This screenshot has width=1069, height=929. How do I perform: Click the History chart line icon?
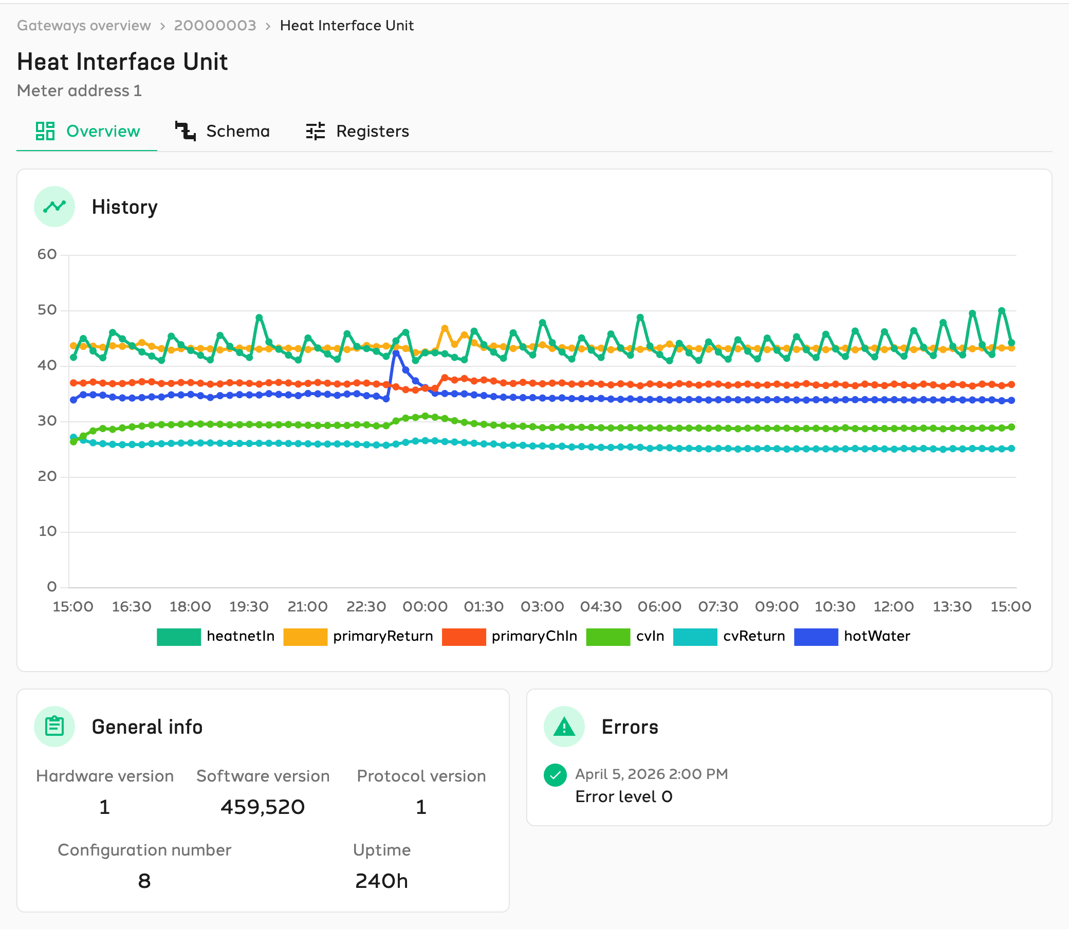click(54, 207)
